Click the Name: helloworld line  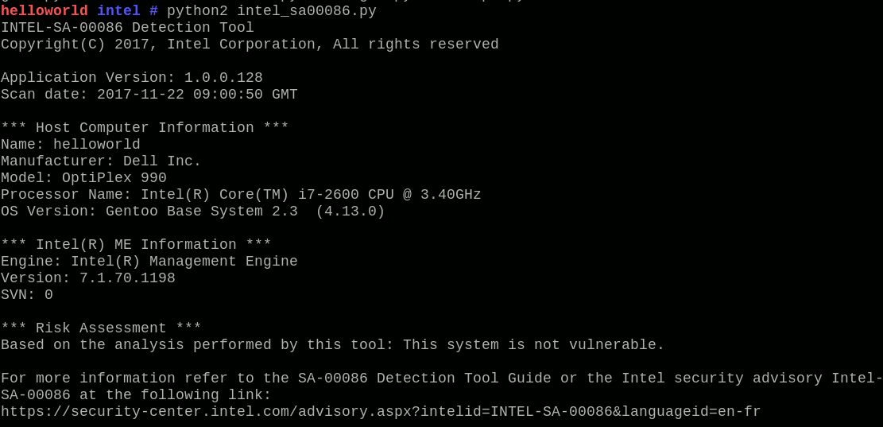70,145
